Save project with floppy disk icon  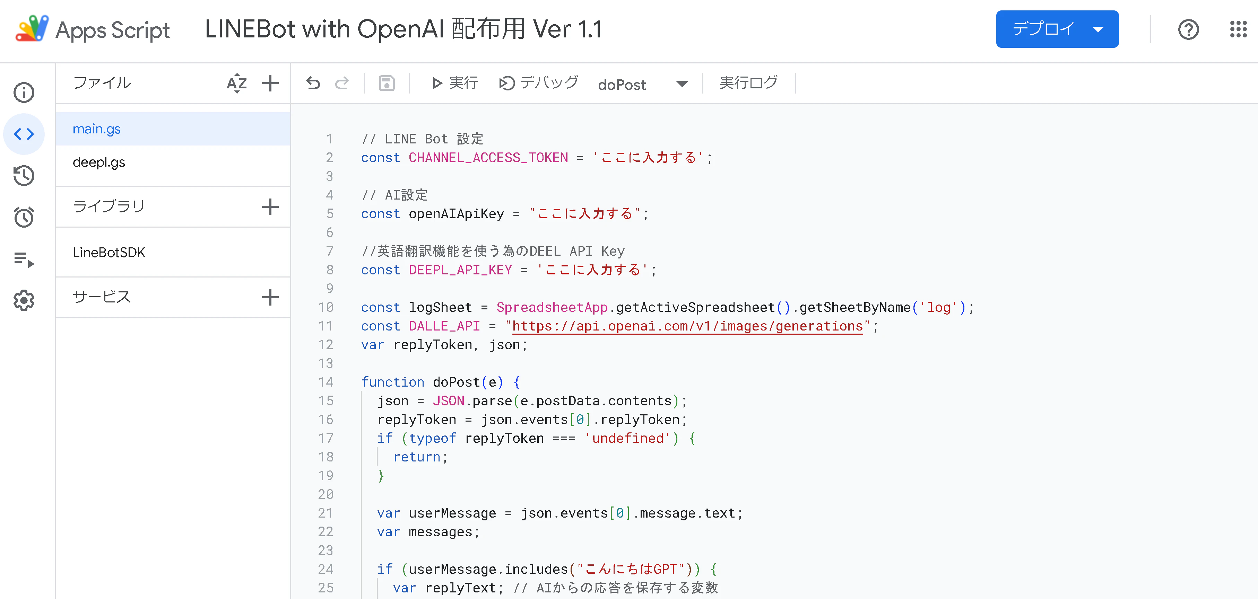pyautogui.click(x=387, y=83)
